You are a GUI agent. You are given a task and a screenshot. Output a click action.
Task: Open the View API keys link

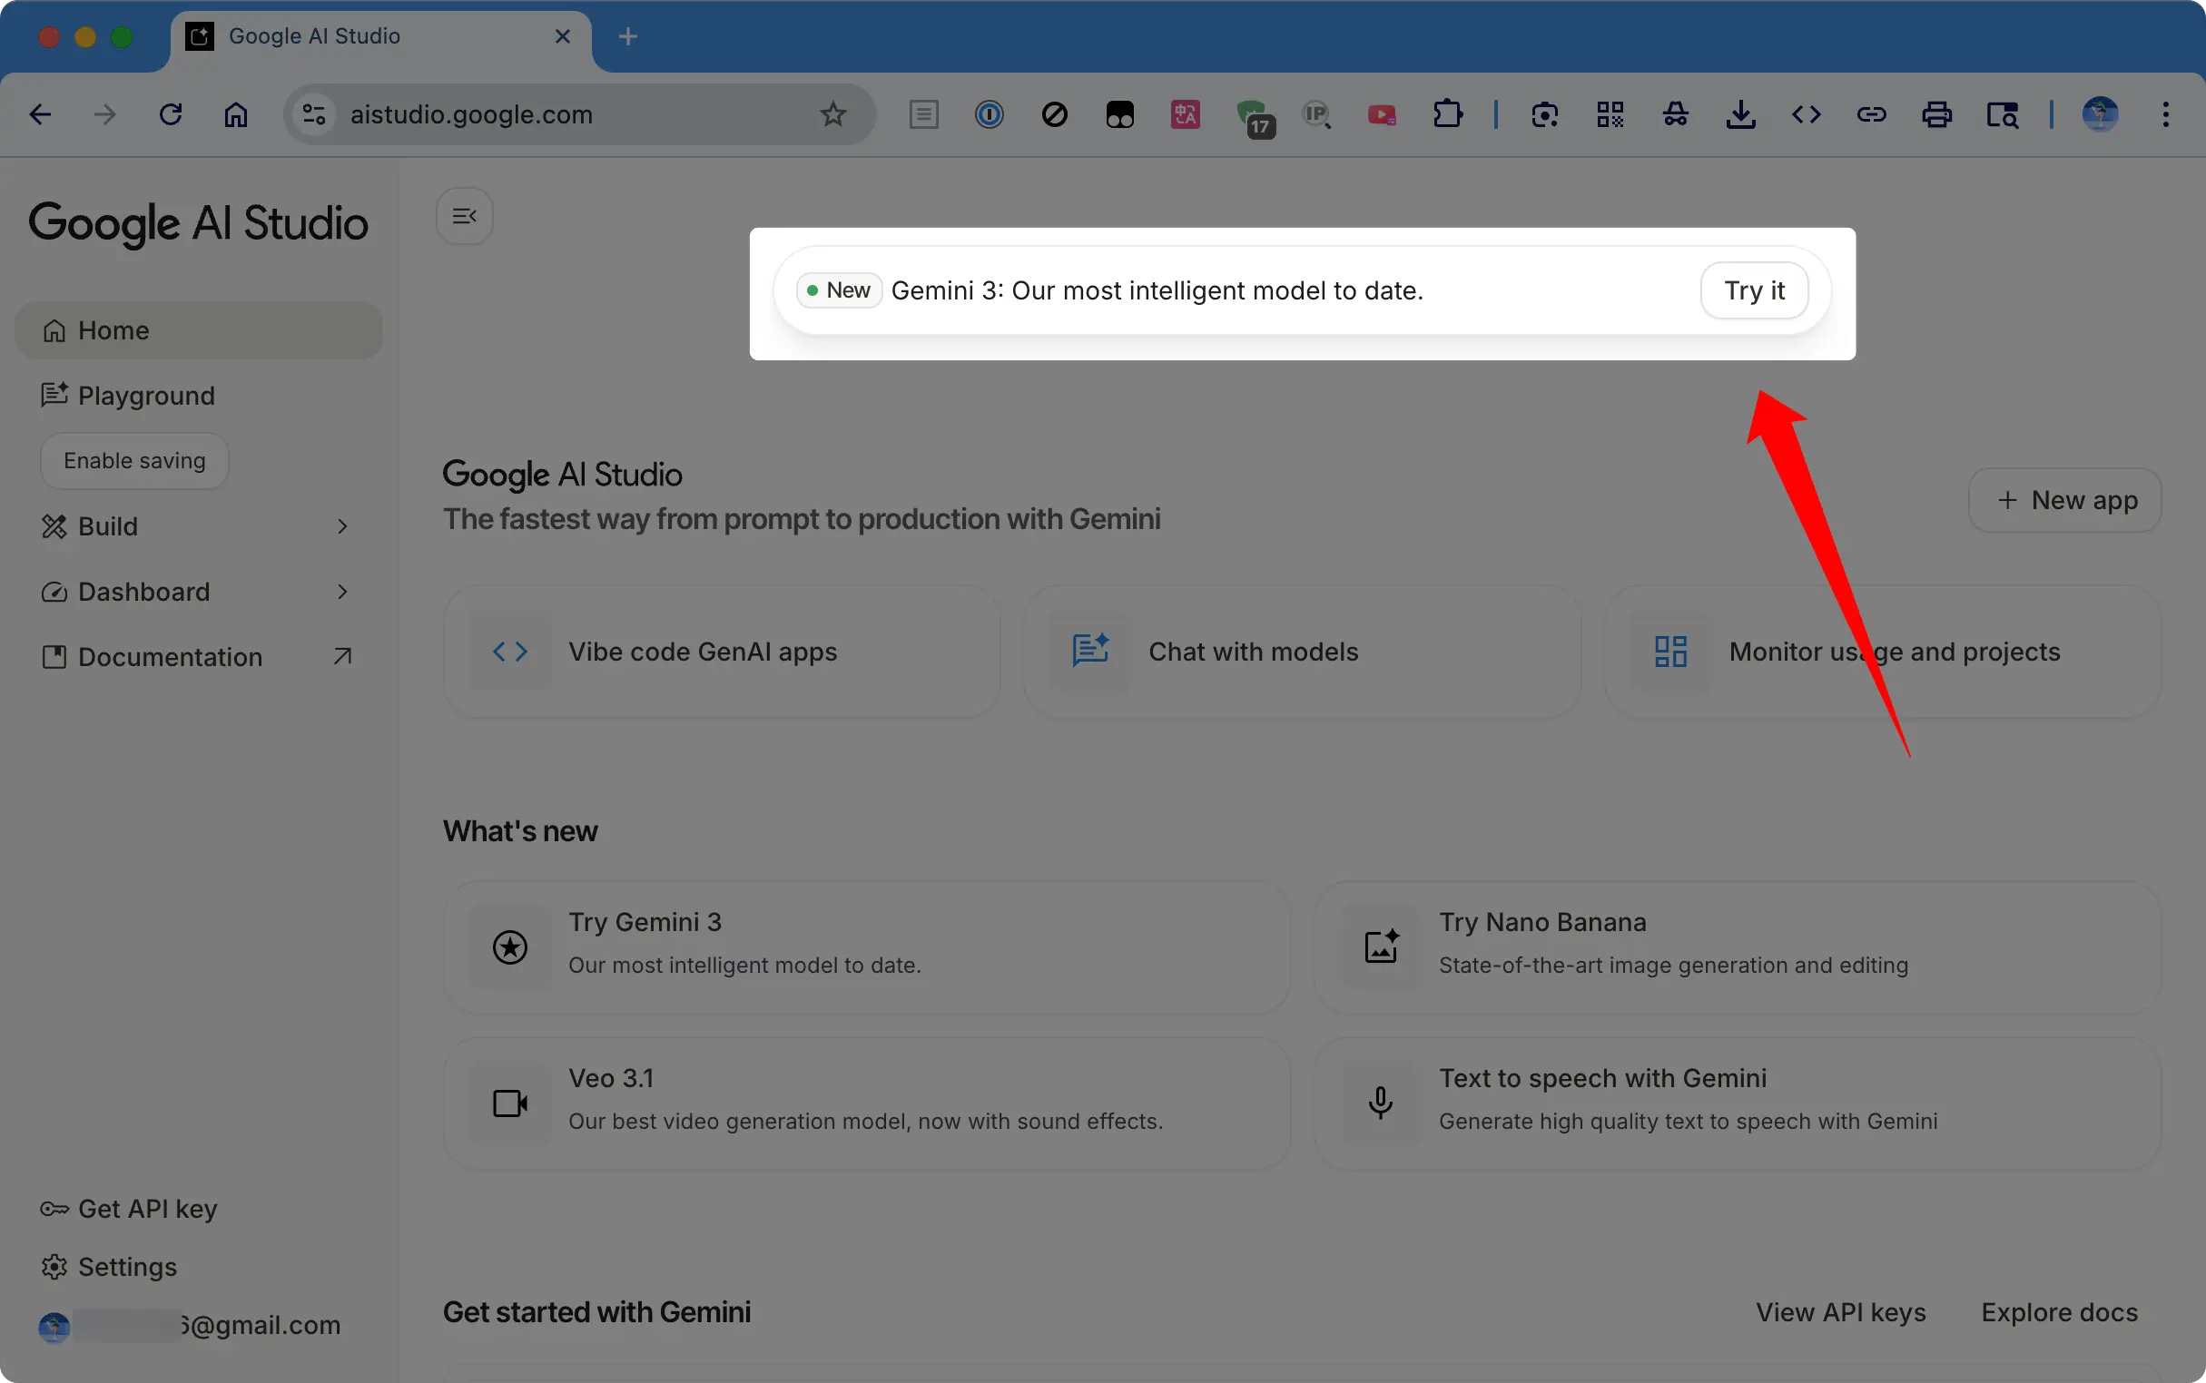[x=1840, y=1312]
